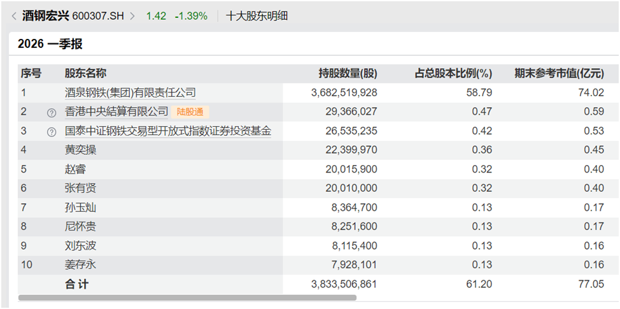Click the stock price 1.42
The width and height of the screenshot is (620, 309).
point(156,16)
